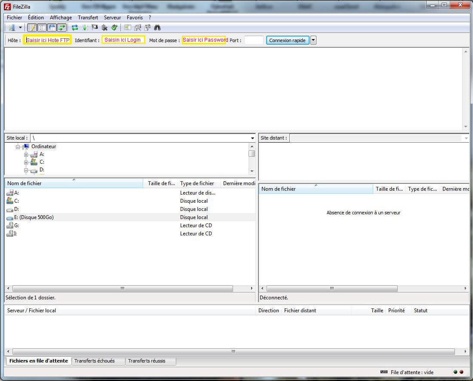This screenshot has width=473, height=381.
Task: Select Ordinateur in the local tree
Action: pos(43,146)
